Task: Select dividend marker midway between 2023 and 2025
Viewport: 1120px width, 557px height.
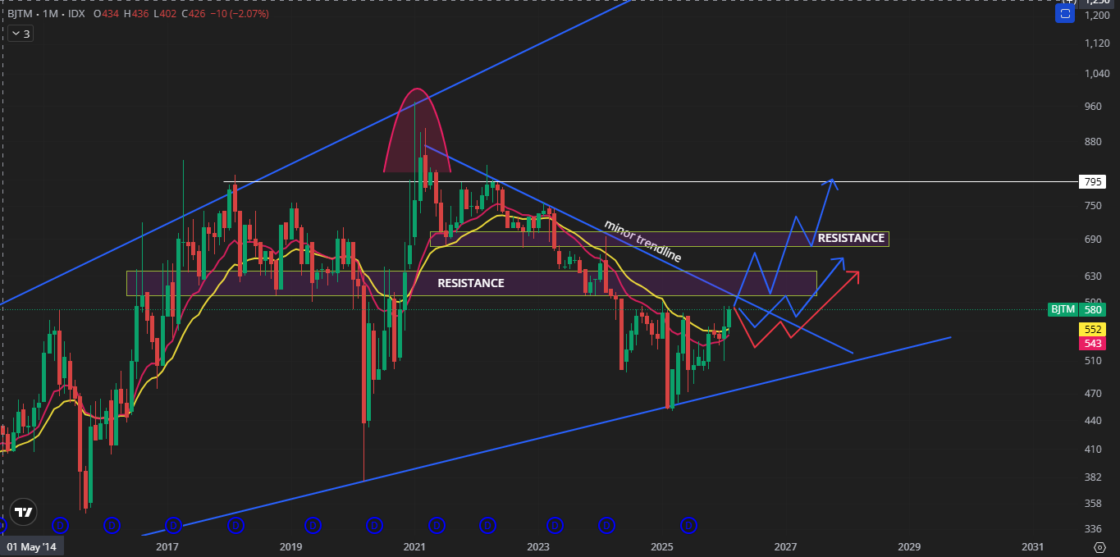Action: [x=606, y=524]
